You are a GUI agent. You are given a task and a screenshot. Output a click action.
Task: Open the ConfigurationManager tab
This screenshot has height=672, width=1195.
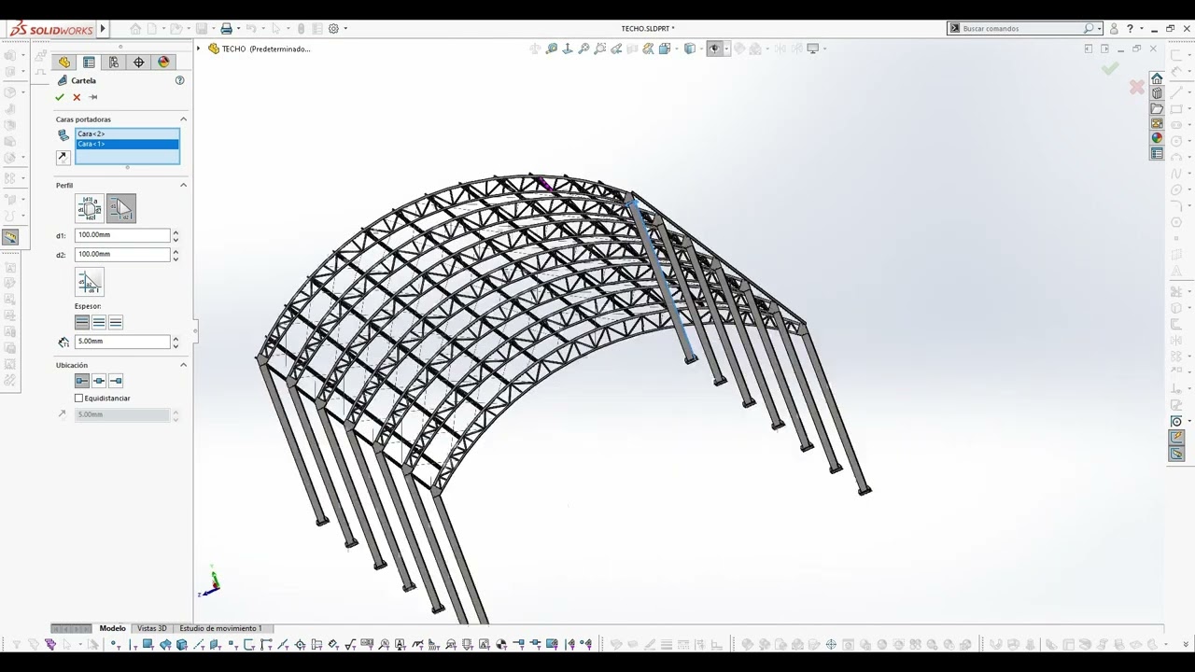(114, 63)
